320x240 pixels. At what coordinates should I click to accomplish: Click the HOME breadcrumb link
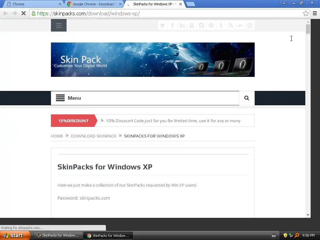57,136
